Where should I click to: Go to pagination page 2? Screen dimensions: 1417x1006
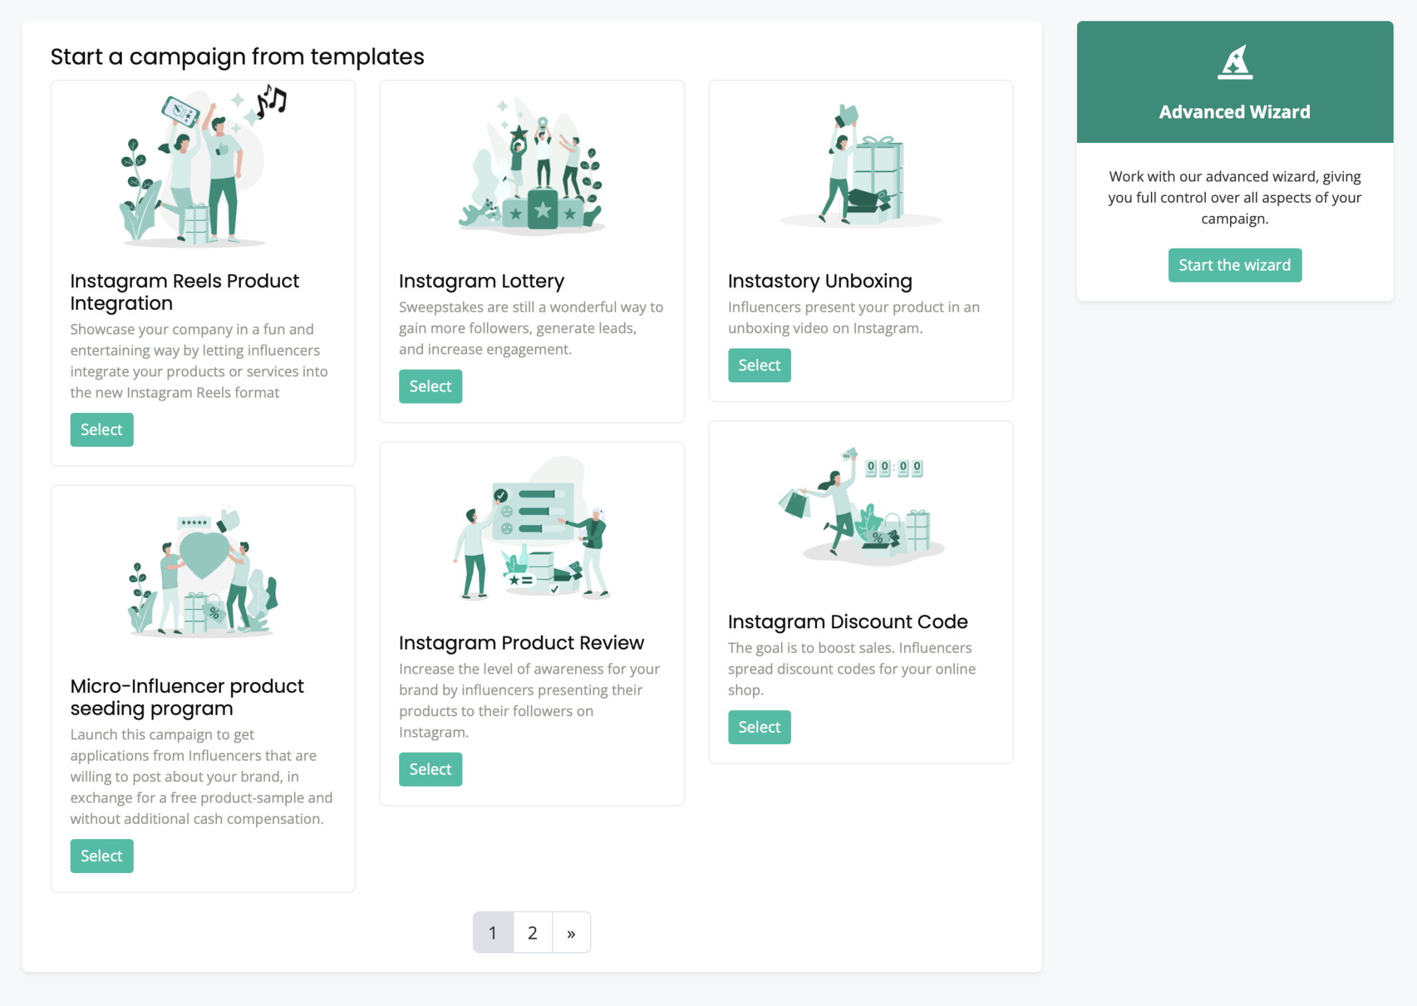pyautogui.click(x=532, y=932)
